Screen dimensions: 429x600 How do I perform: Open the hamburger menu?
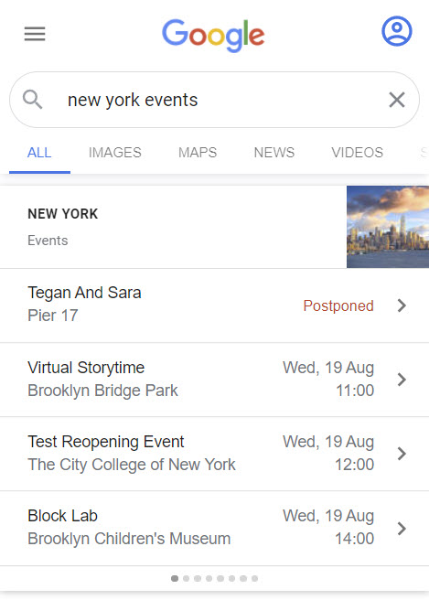[35, 34]
